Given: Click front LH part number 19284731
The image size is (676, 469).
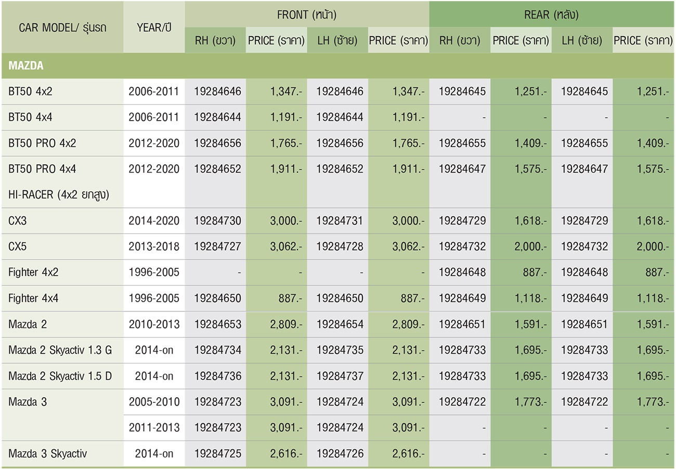Looking at the screenshot, I should 340,220.
